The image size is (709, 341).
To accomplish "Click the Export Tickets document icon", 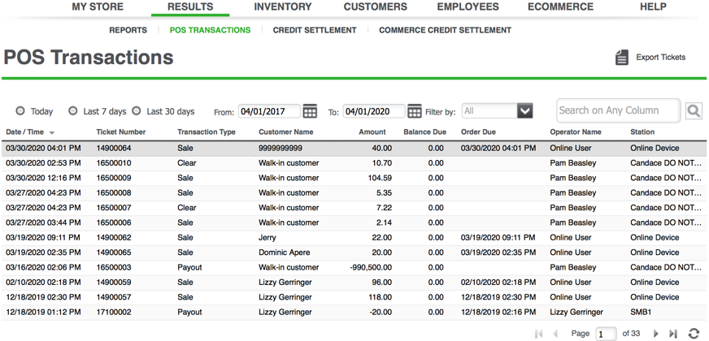I will (622, 57).
